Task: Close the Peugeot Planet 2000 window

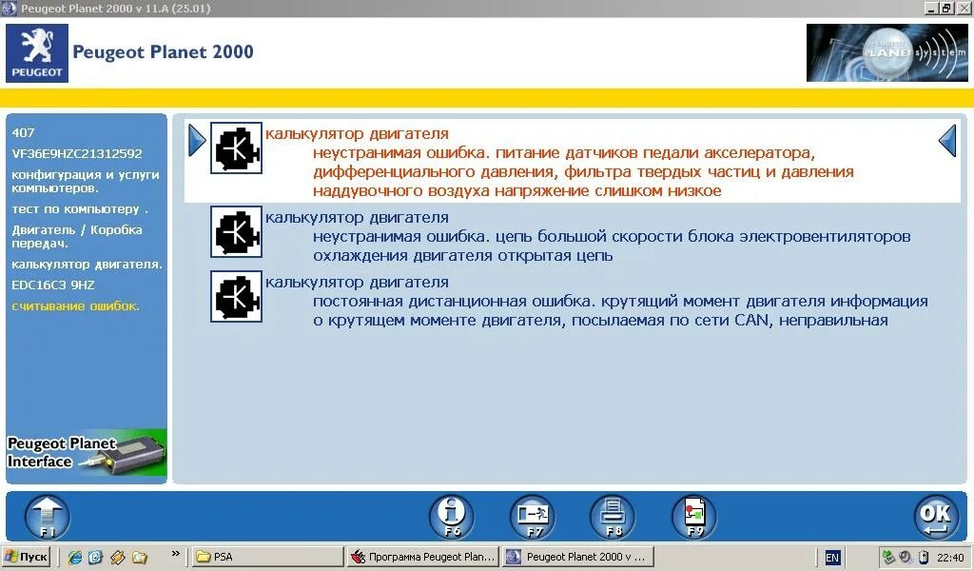Action: coord(964,8)
